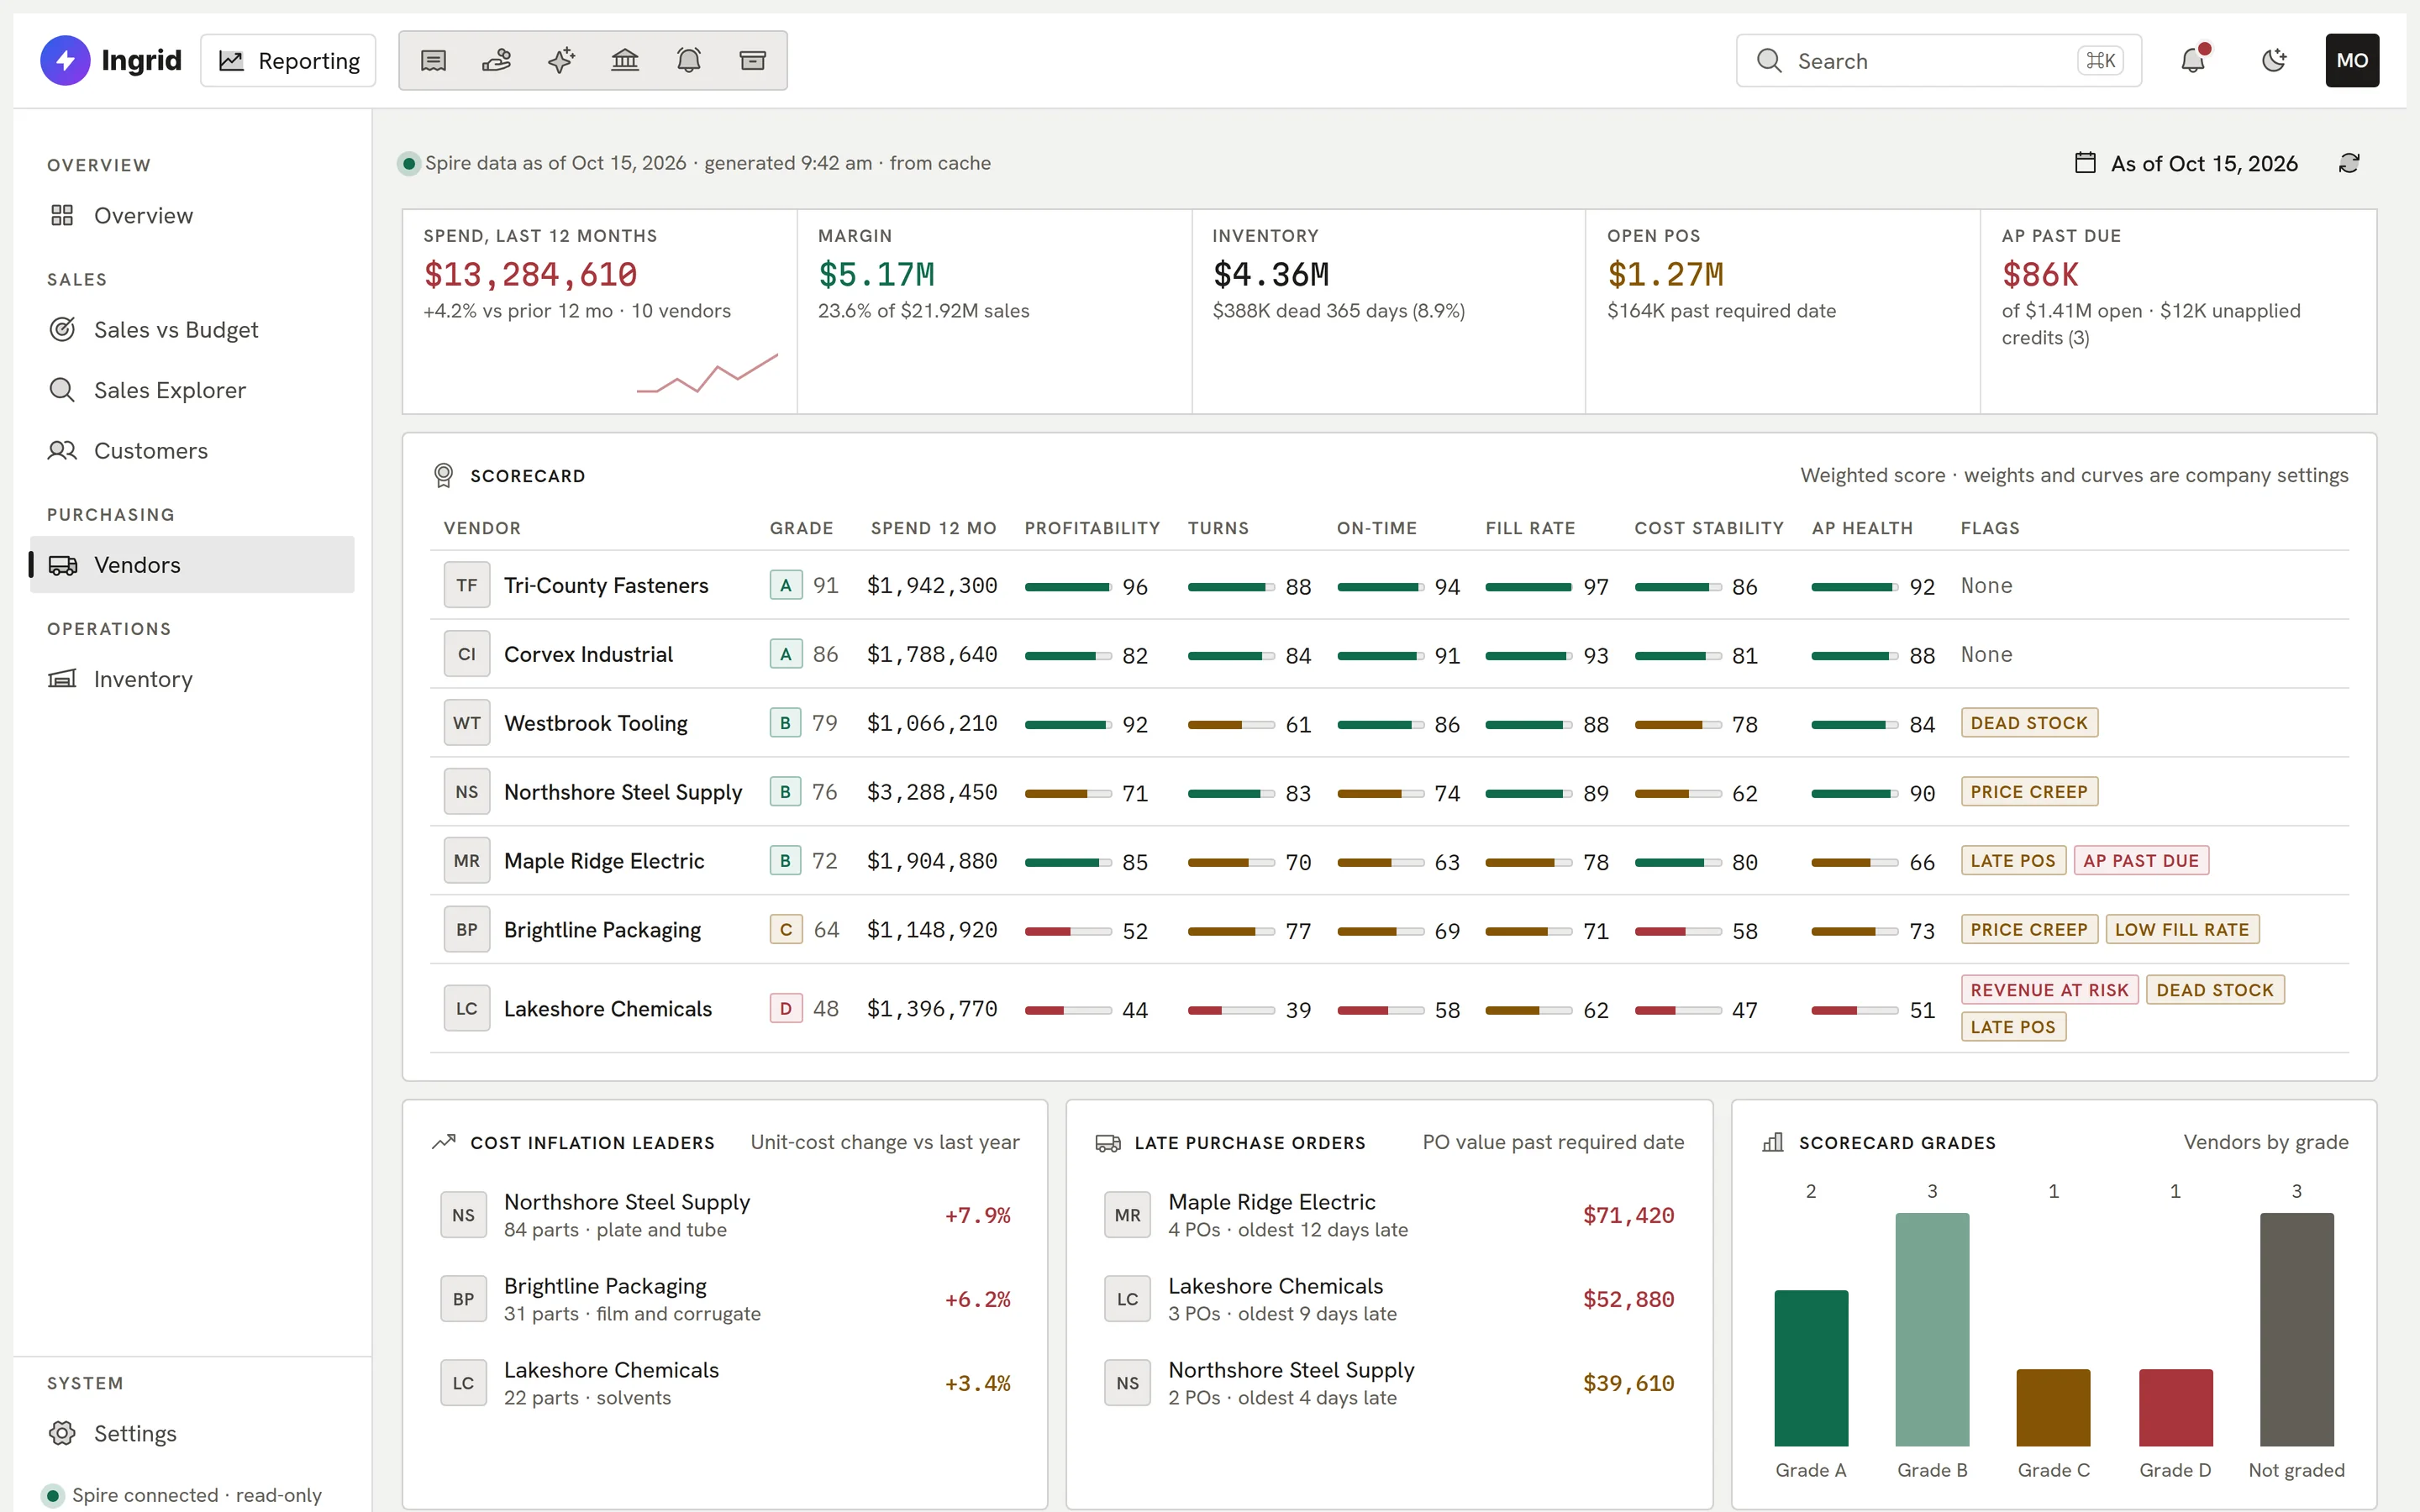Open Sales Explorer in the sidebar
Viewport: 2420px width, 1512px height.
point(192,390)
